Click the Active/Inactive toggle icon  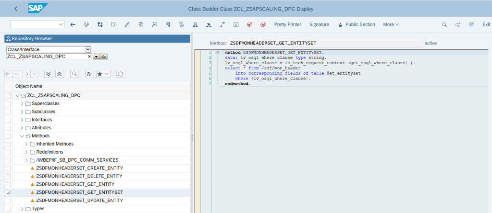point(100,24)
